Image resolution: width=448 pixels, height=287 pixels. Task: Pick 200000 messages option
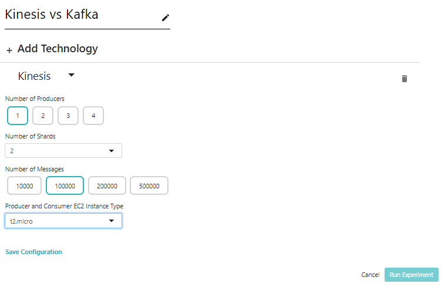pos(107,185)
